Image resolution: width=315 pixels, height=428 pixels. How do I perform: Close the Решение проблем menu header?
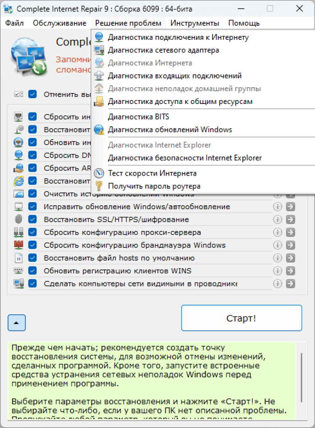tap(128, 23)
